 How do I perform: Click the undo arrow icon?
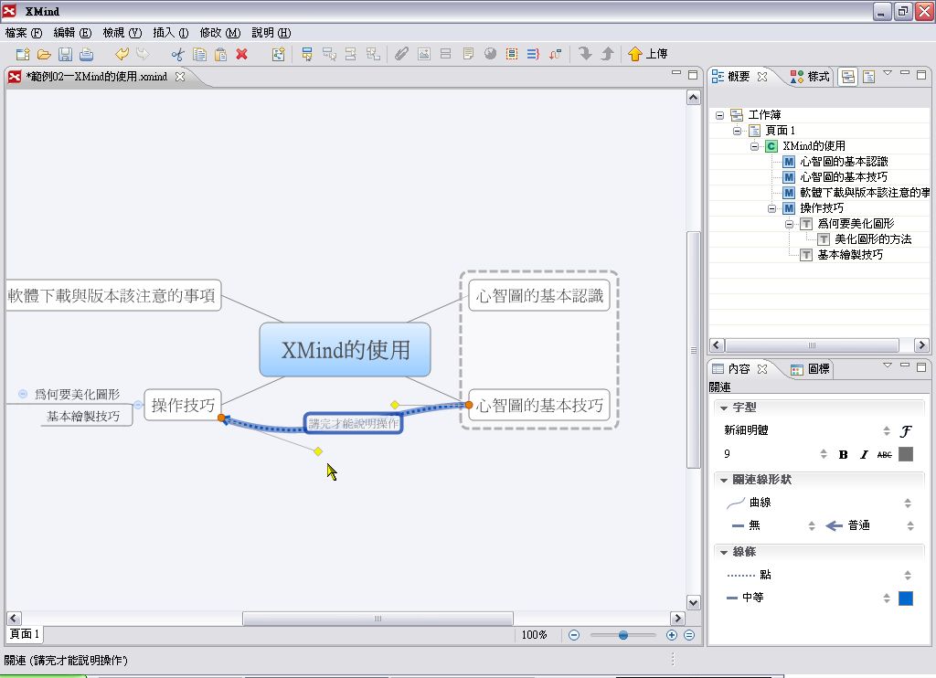(122, 54)
